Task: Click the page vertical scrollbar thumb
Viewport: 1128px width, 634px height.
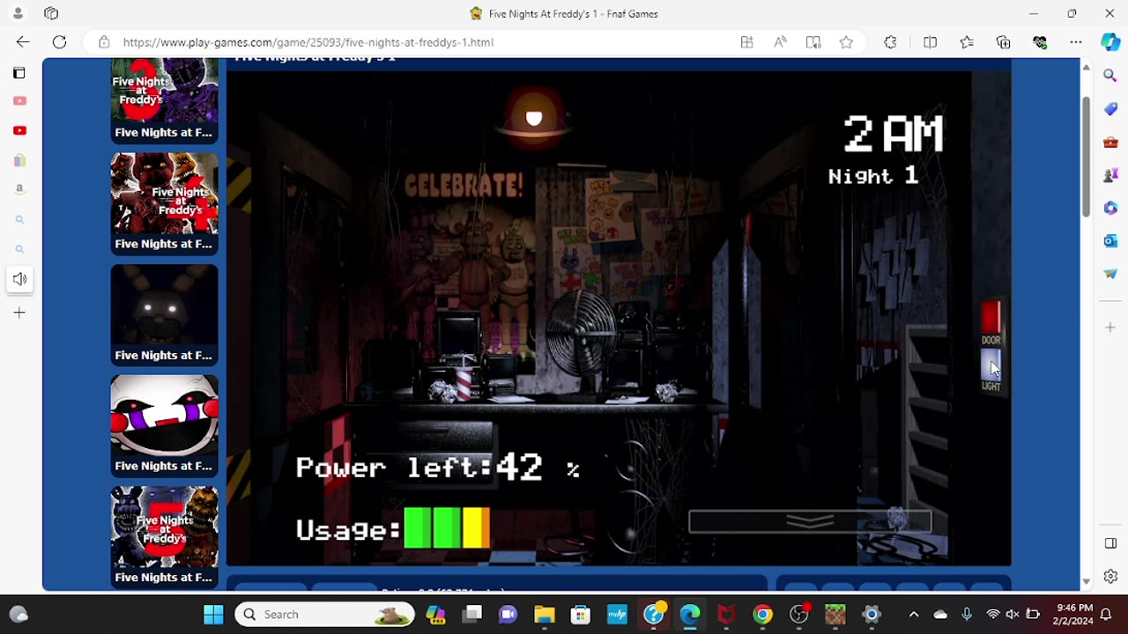Action: click(x=1086, y=158)
